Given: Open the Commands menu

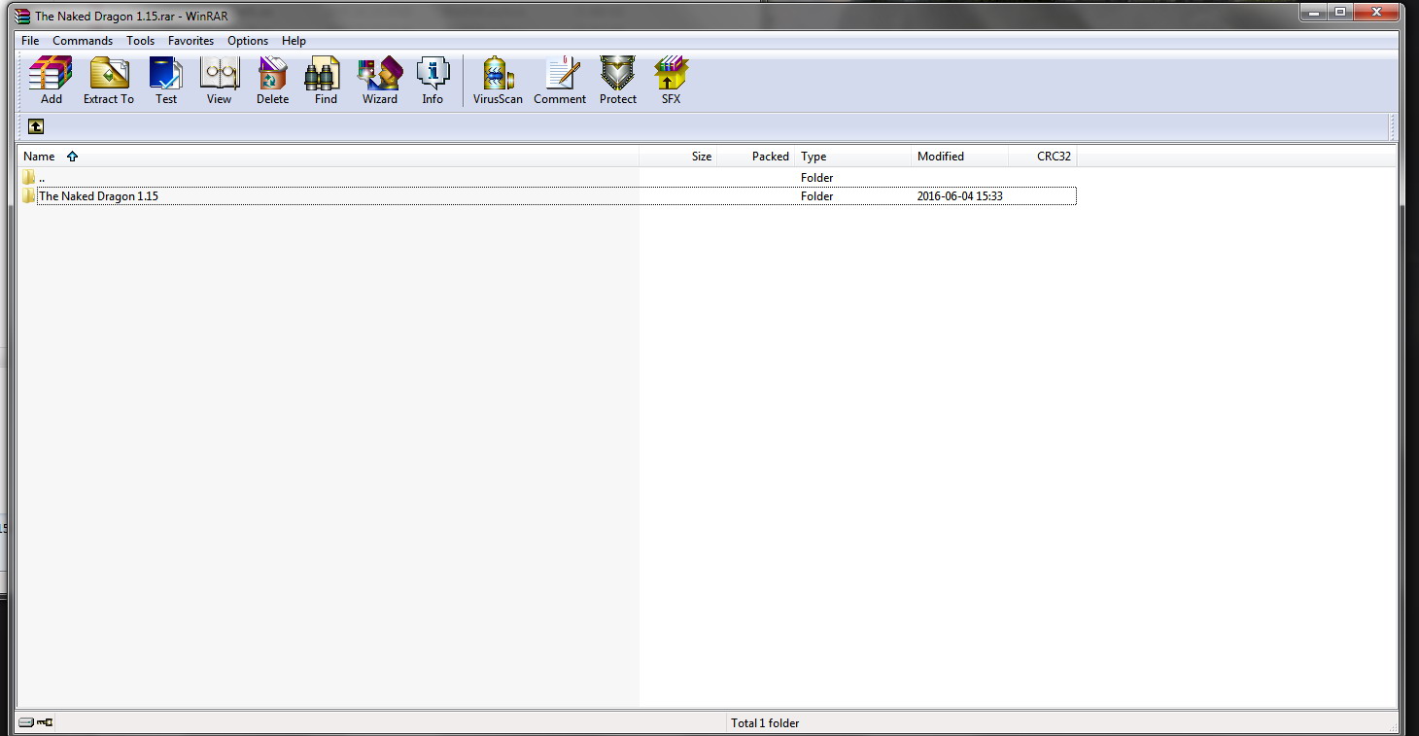Looking at the screenshot, I should coord(83,41).
